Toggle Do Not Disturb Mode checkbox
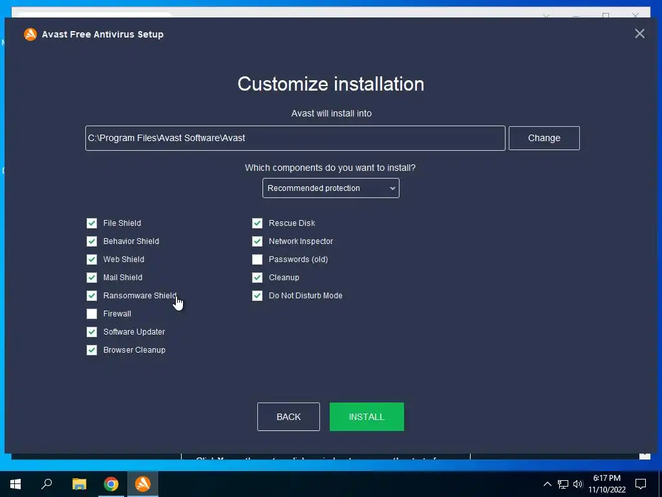Screen dimensions: 662x497 point(257,296)
